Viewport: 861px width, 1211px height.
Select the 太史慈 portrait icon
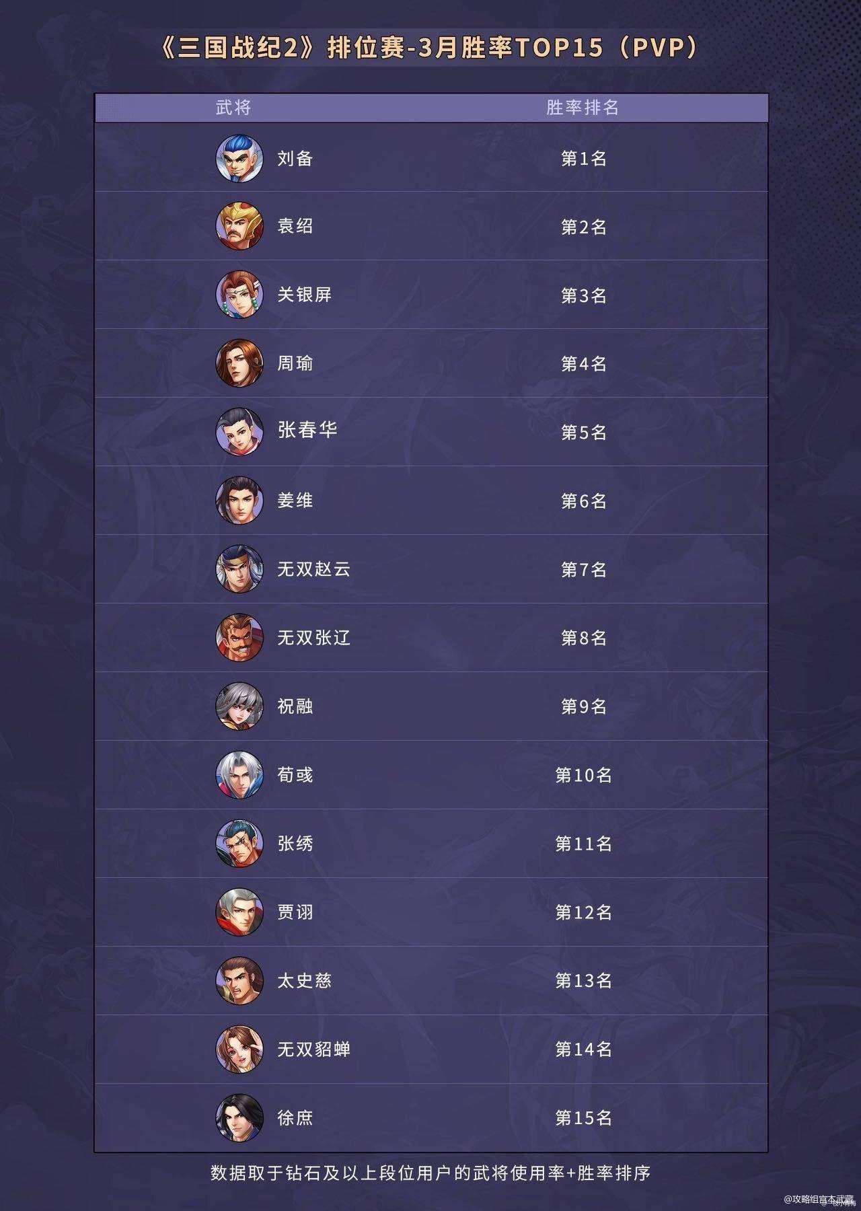point(239,981)
